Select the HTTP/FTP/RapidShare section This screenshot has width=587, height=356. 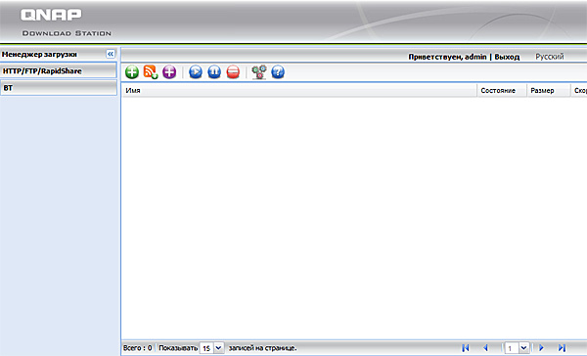pyautogui.click(x=59, y=70)
